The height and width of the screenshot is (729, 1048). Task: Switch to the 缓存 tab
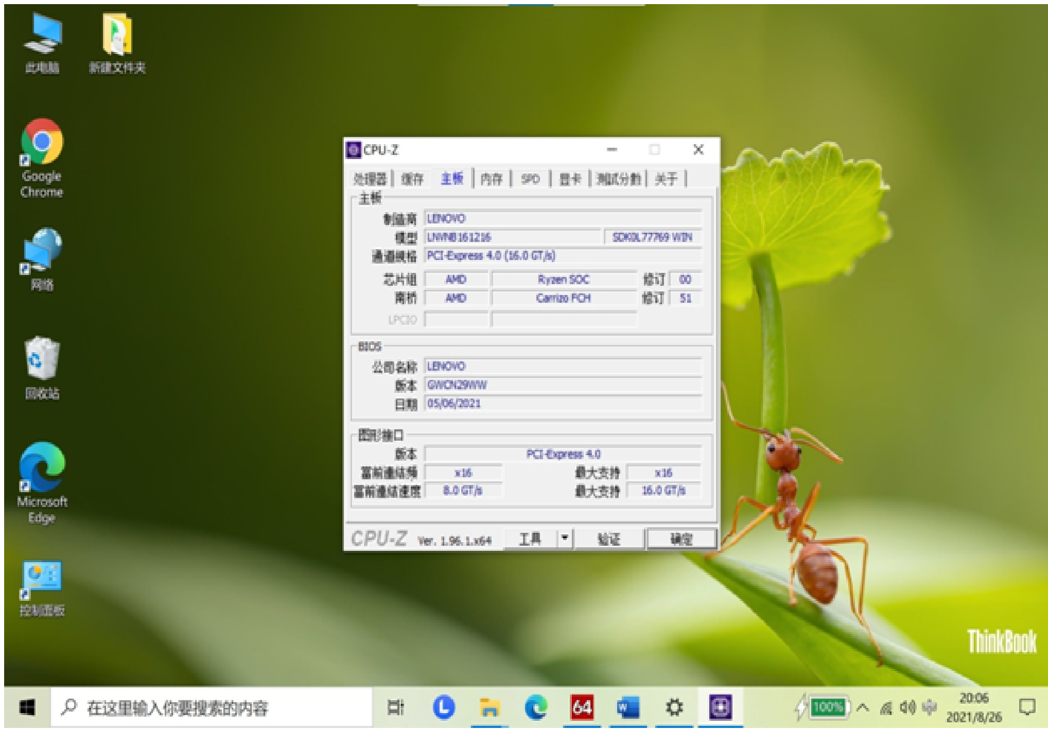[413, 179]
